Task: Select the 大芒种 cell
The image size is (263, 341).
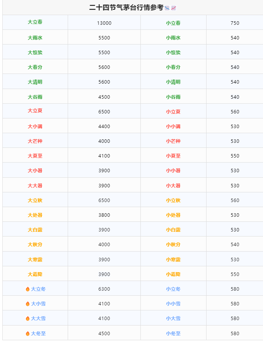Action: click(x=35, y=141)
